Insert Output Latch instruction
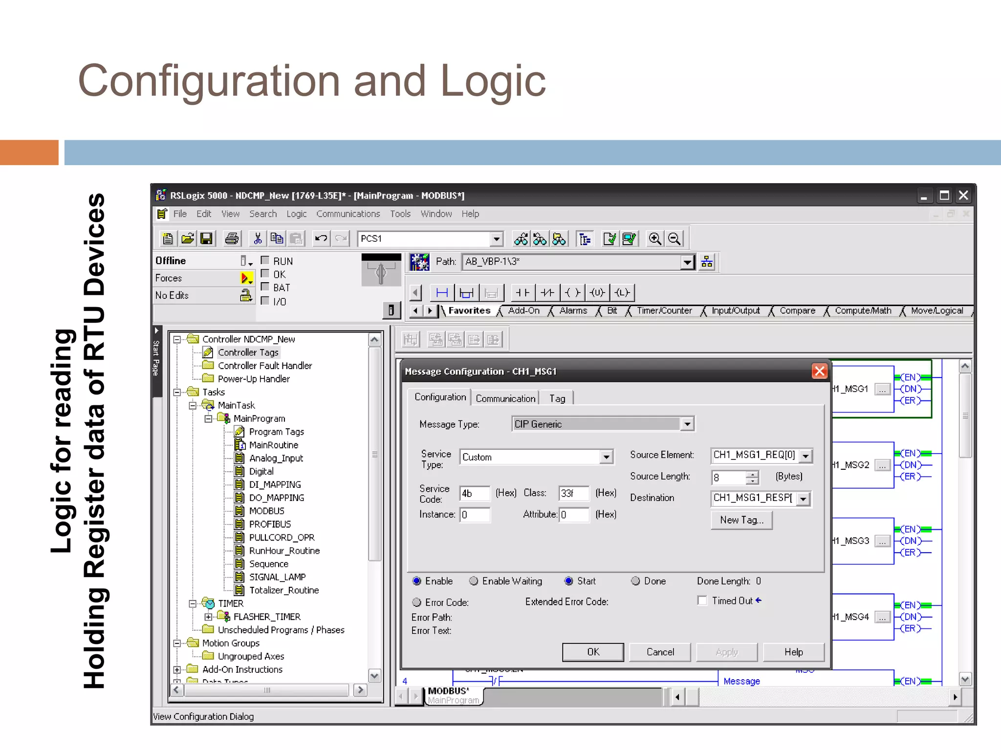The height and width of the screenshot is (750, 1001). click(x=622, y=292)
